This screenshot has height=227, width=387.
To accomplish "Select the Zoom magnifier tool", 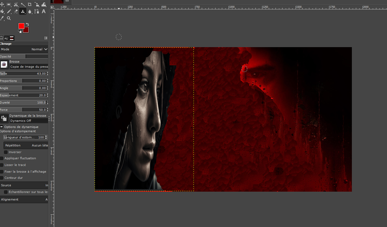I will [x=9, y=18].
